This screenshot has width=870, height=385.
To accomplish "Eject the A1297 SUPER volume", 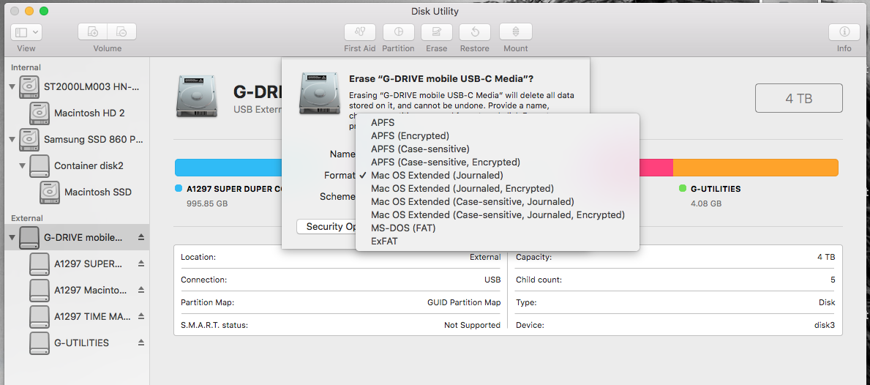I will tap(141, 263).
